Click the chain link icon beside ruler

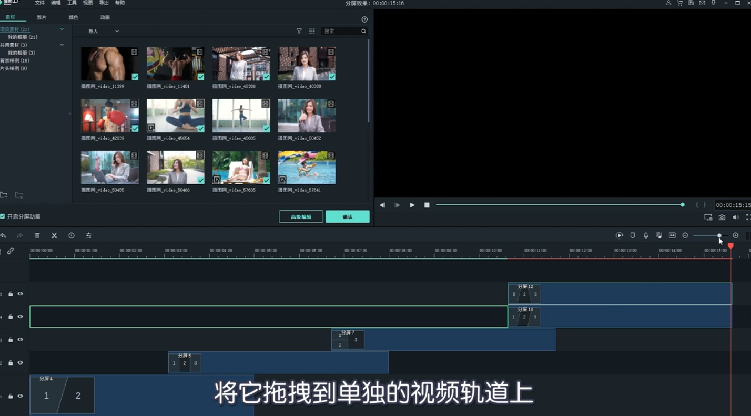click(10, 251)
